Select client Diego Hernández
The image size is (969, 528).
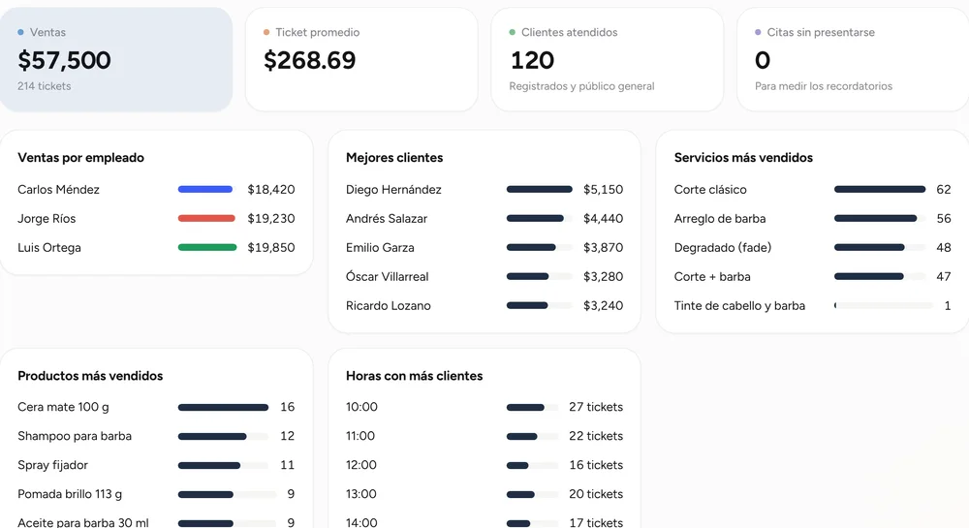[393, 190]
